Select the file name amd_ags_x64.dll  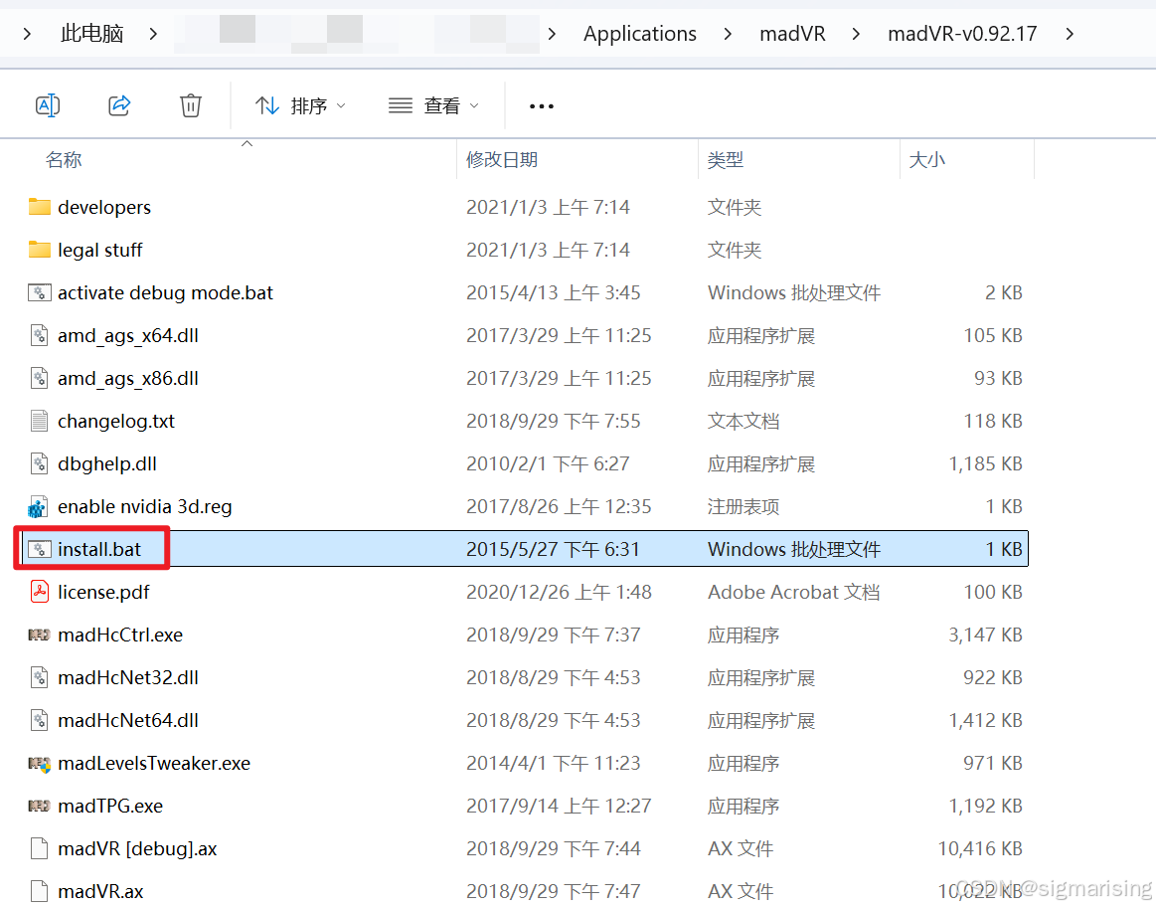click(128, 335)
